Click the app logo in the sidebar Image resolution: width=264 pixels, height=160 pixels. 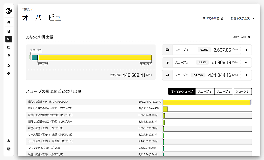9,11
